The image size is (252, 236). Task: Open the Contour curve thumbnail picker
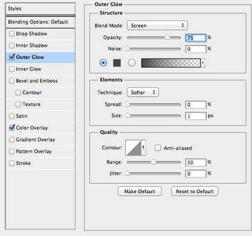coord(133,148)
